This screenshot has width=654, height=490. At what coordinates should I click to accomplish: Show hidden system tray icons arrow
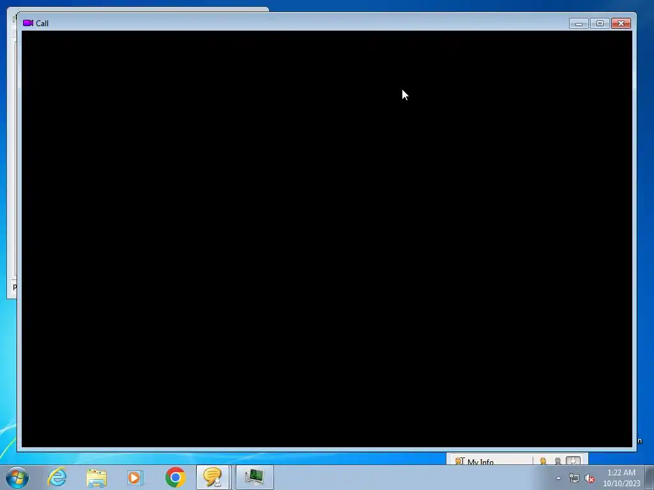click(558, 478)
